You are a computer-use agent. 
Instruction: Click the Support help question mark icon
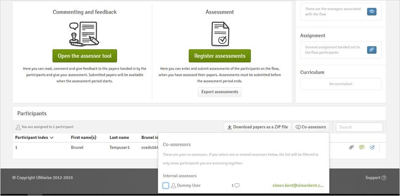coord(384,178)
